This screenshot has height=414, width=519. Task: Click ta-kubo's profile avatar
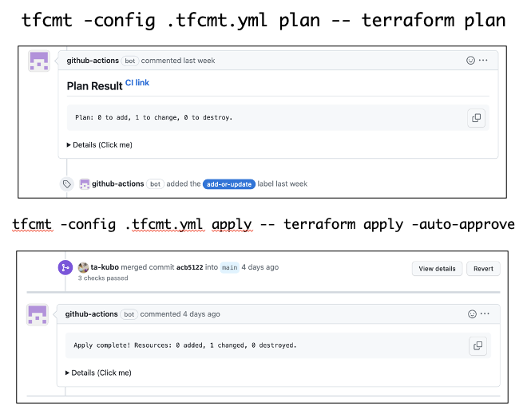(x=83, y=268)
